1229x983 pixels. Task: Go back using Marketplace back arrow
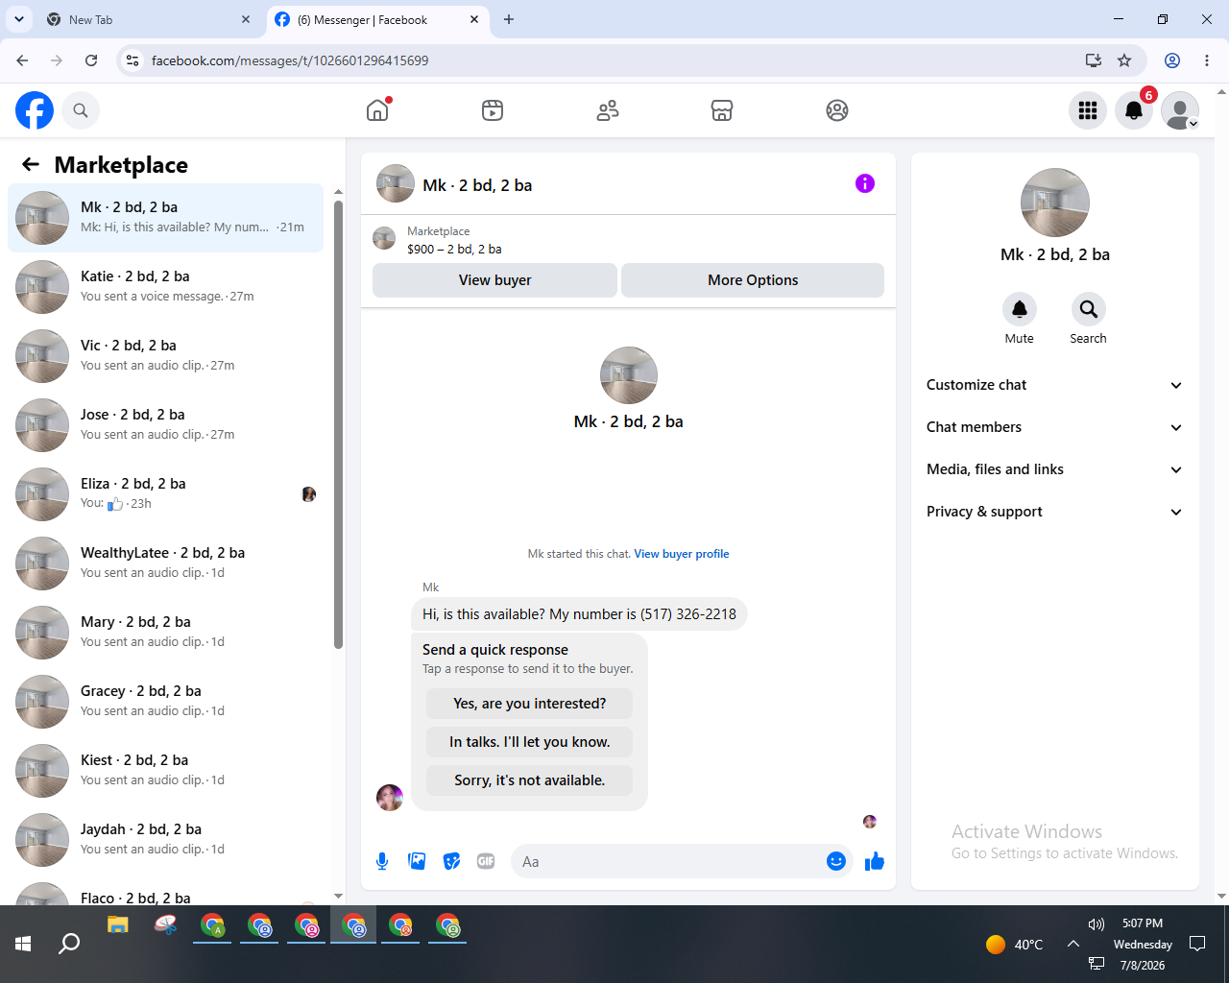[x=31, y=164]
